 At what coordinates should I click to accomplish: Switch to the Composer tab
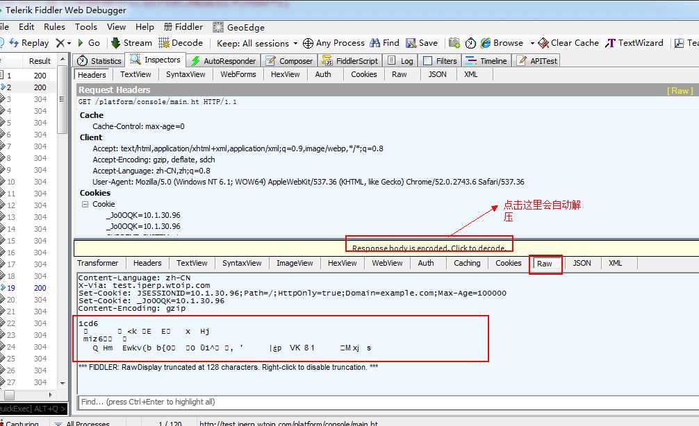(x=289, y=60)
